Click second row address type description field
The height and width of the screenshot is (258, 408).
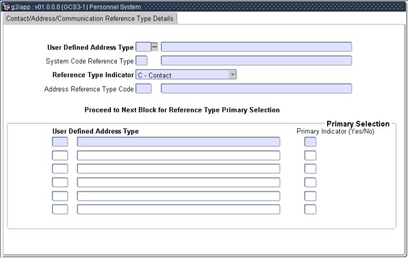coord(178,155)
